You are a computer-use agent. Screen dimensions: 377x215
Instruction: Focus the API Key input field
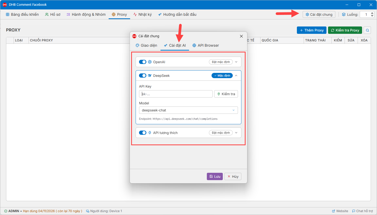click(176, 94)
